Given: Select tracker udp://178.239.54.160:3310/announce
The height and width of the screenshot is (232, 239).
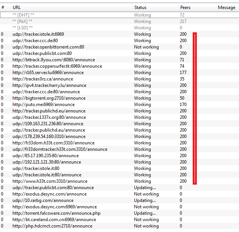Looking at the screenshot, I should pyautogui.click(x=120, y=136).
